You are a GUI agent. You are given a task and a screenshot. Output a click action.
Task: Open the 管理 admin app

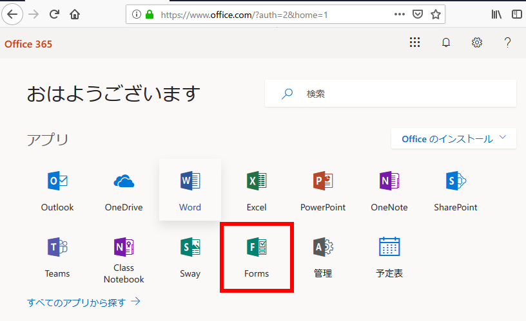tap(323, 257)
